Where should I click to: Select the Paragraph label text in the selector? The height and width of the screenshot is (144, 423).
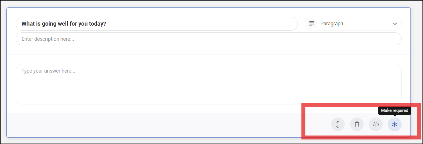tap(332, 24)
